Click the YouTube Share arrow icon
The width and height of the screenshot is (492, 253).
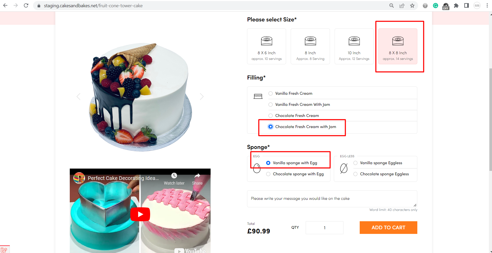tap(197, 176)
